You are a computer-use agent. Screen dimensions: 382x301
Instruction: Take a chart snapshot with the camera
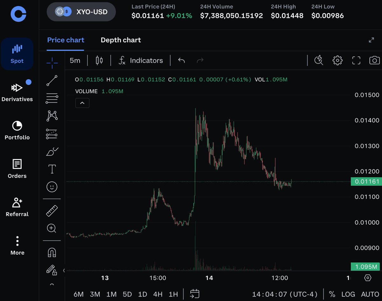click(x=375, y=60)
